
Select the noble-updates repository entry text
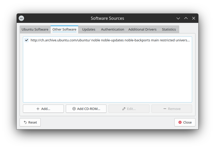pyautogui.click(x=110, y=40)
